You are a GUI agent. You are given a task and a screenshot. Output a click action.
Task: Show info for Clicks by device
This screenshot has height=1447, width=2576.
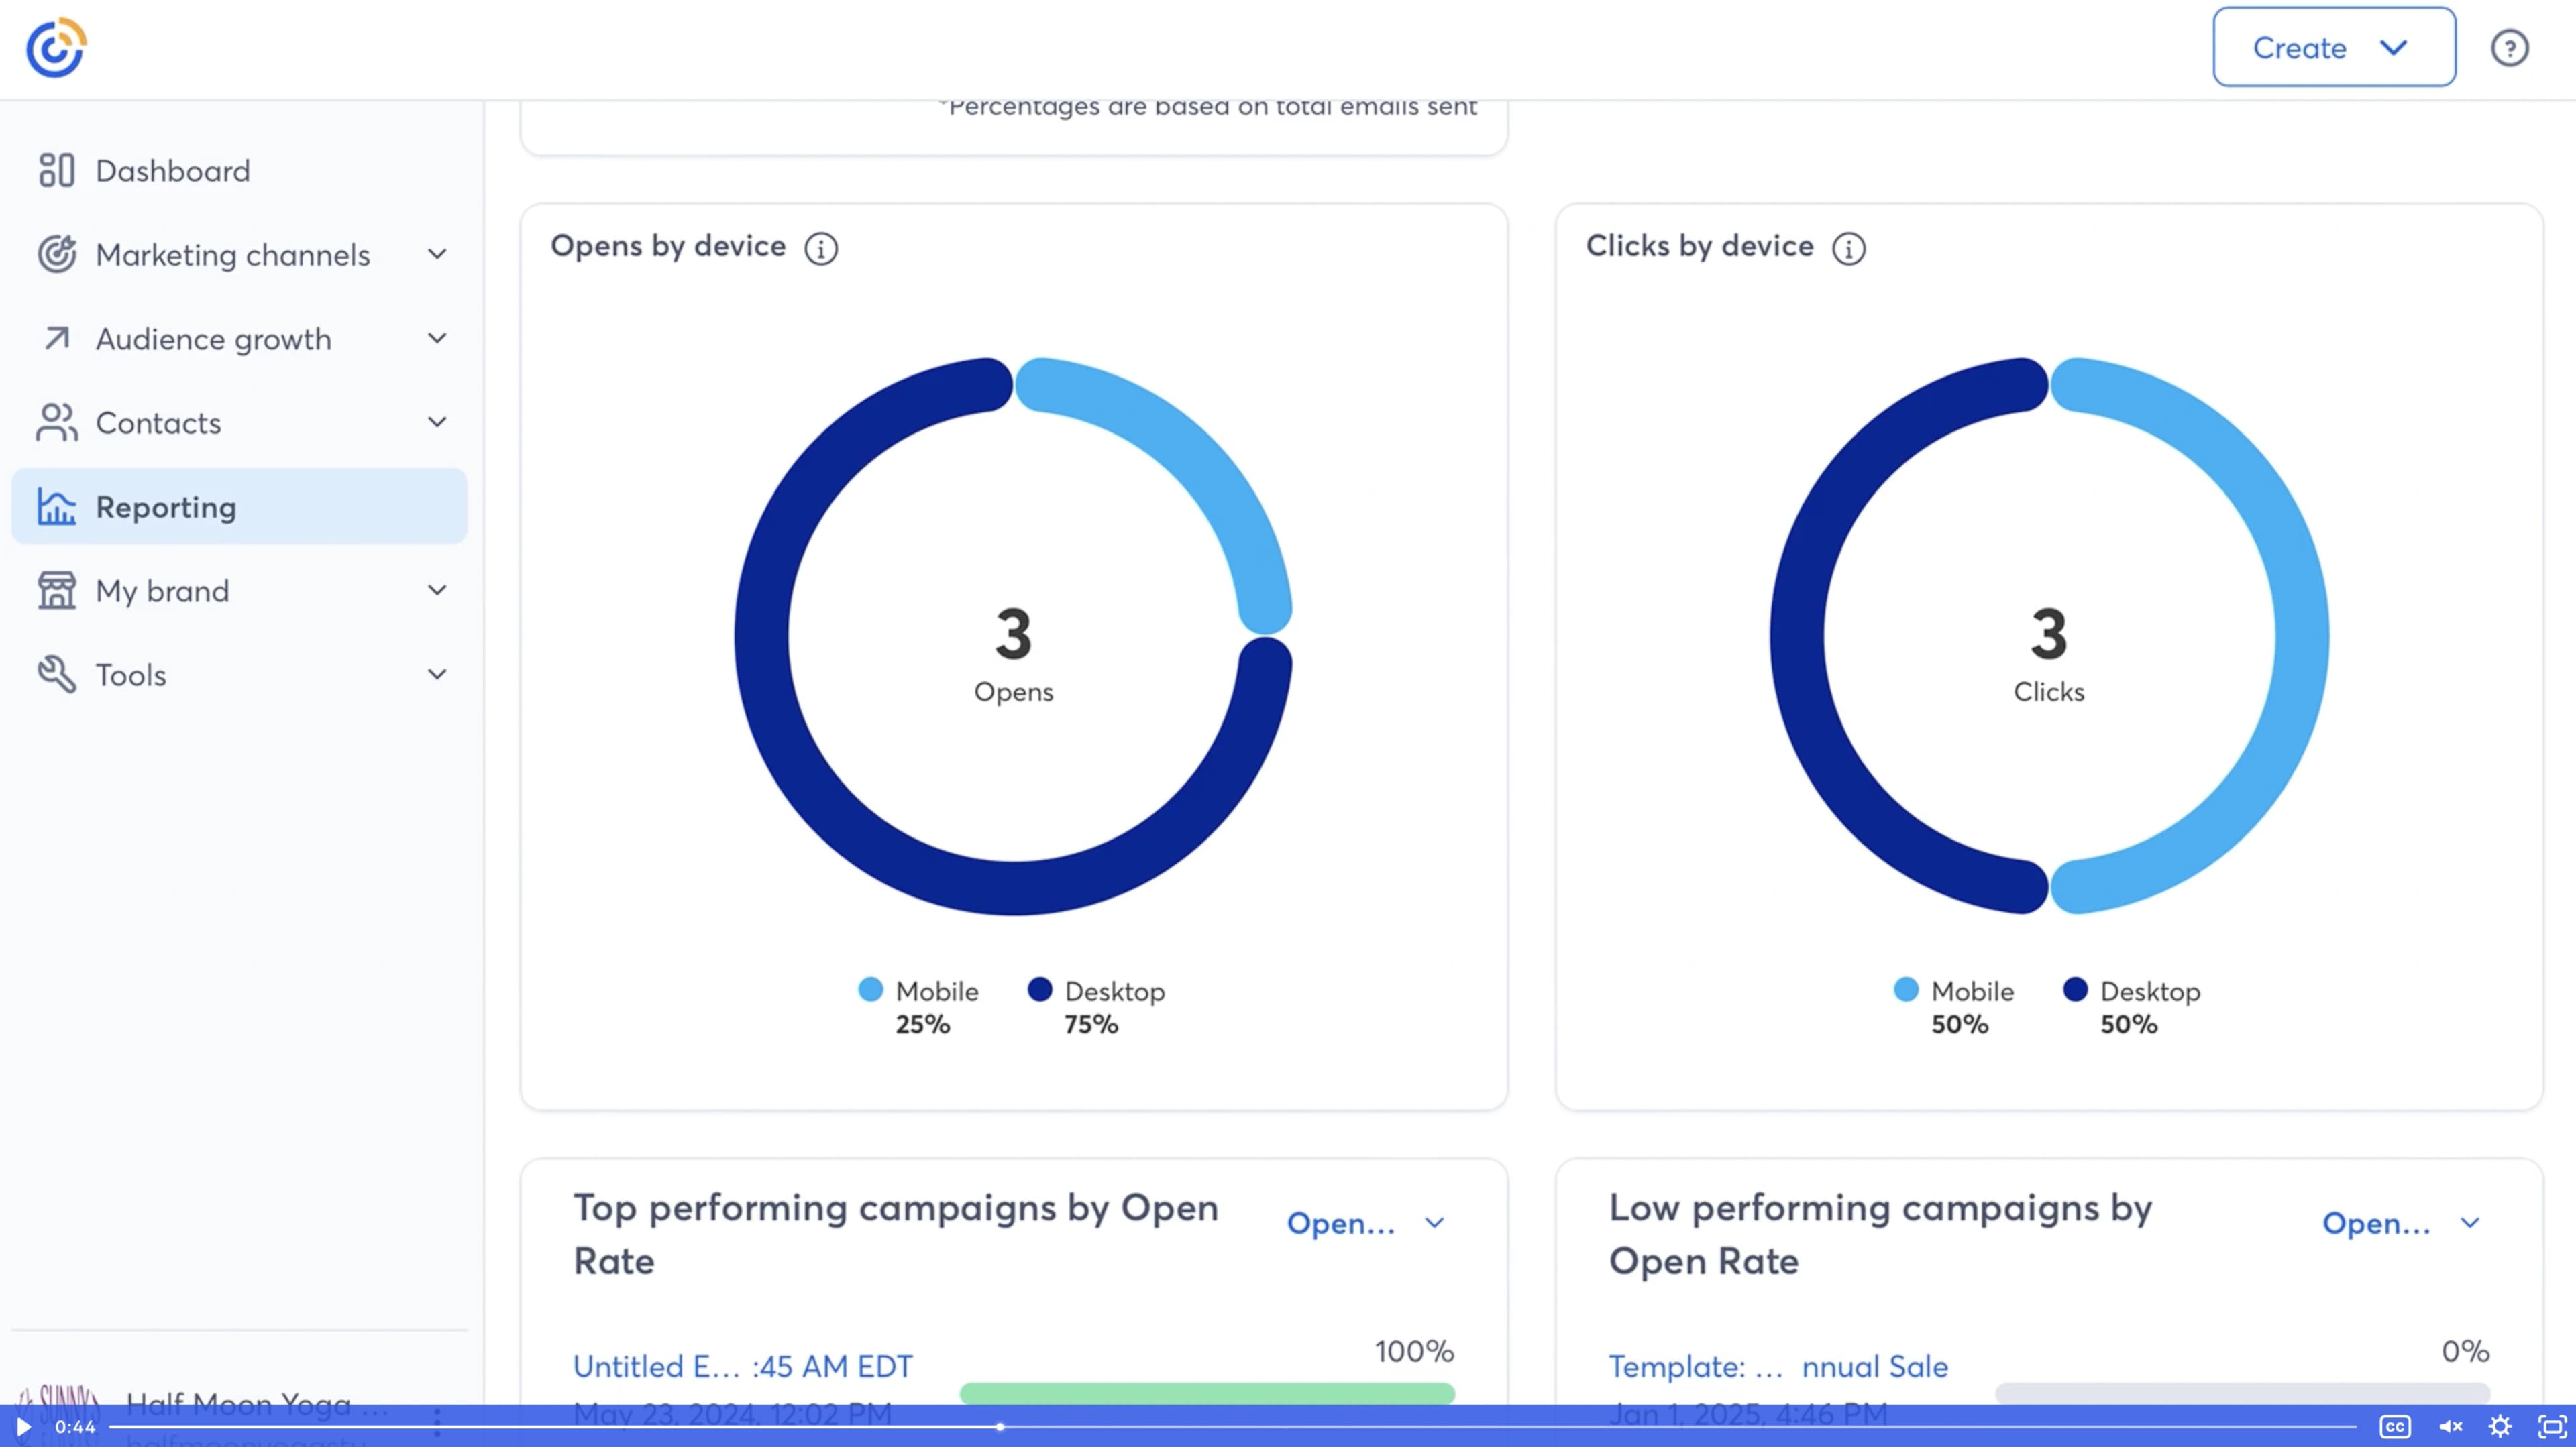click(1848, 248)
